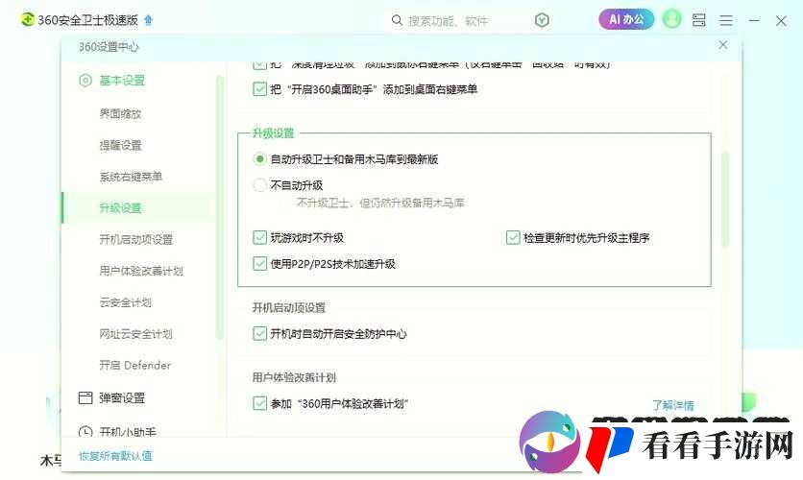This screenshot has height=480, width=803.
Task: Select 开机启动项设置 in sidebar
Action: (x=135, y=239)
